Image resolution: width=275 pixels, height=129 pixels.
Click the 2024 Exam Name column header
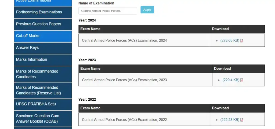pos(90,29)
